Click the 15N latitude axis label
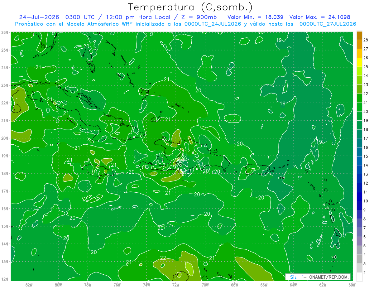Viewport: 374px width, 289px height. 5,226
